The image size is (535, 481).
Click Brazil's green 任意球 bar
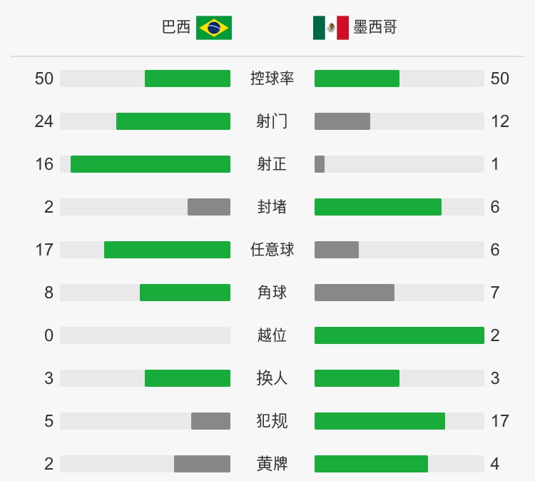[167, 250]
